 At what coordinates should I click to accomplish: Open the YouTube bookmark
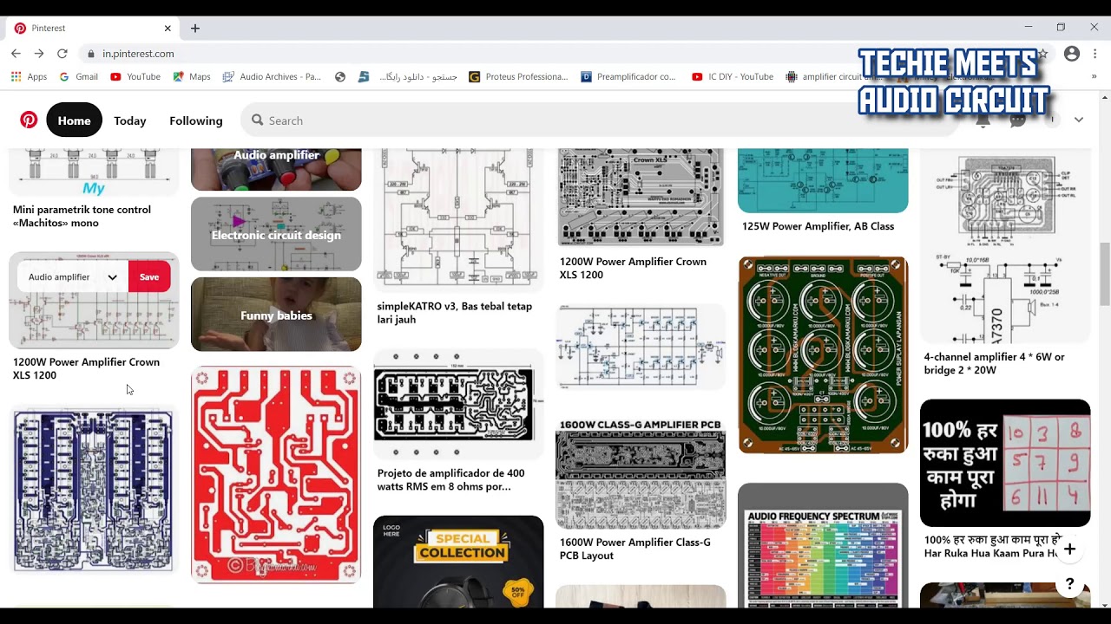[x=135, y=76]
